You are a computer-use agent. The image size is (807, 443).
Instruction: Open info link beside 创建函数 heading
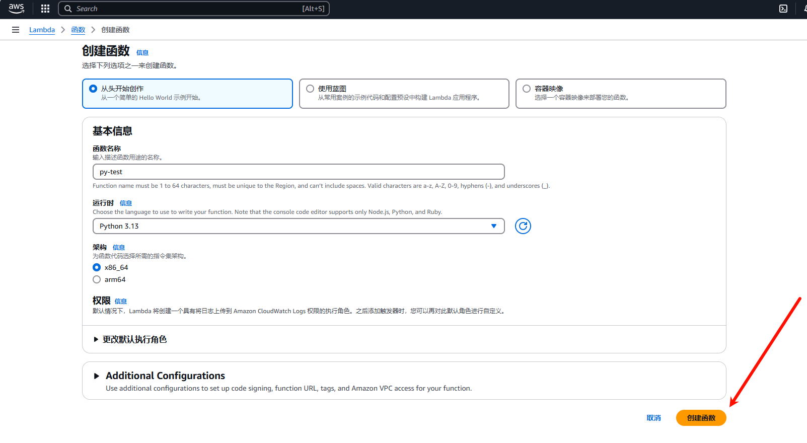click(142, 52)
